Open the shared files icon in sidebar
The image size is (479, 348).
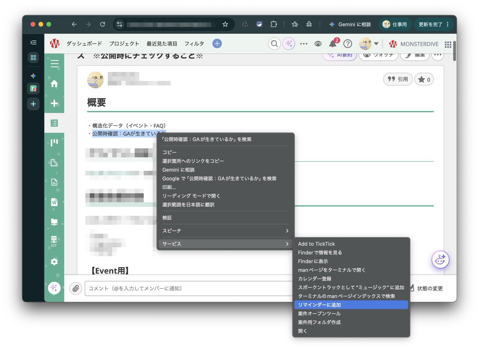point(54,222)
